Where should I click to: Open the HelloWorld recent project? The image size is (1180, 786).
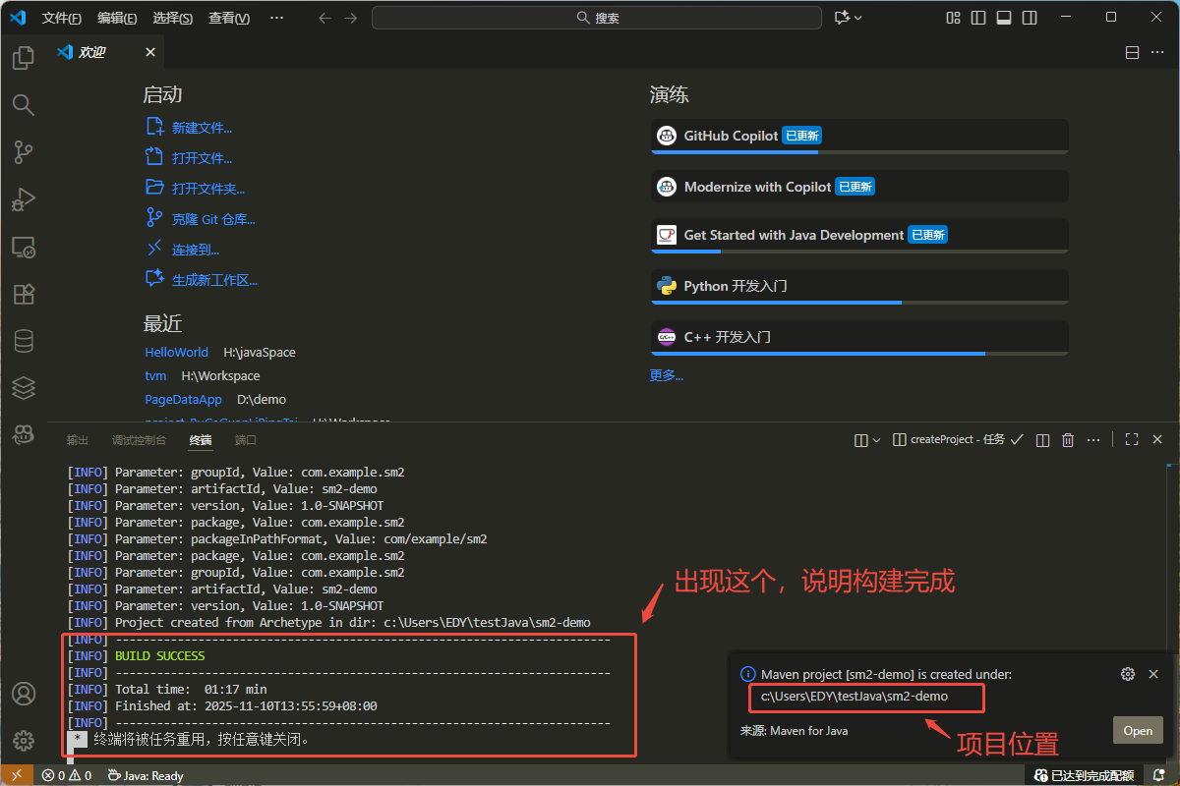point(176,352)
